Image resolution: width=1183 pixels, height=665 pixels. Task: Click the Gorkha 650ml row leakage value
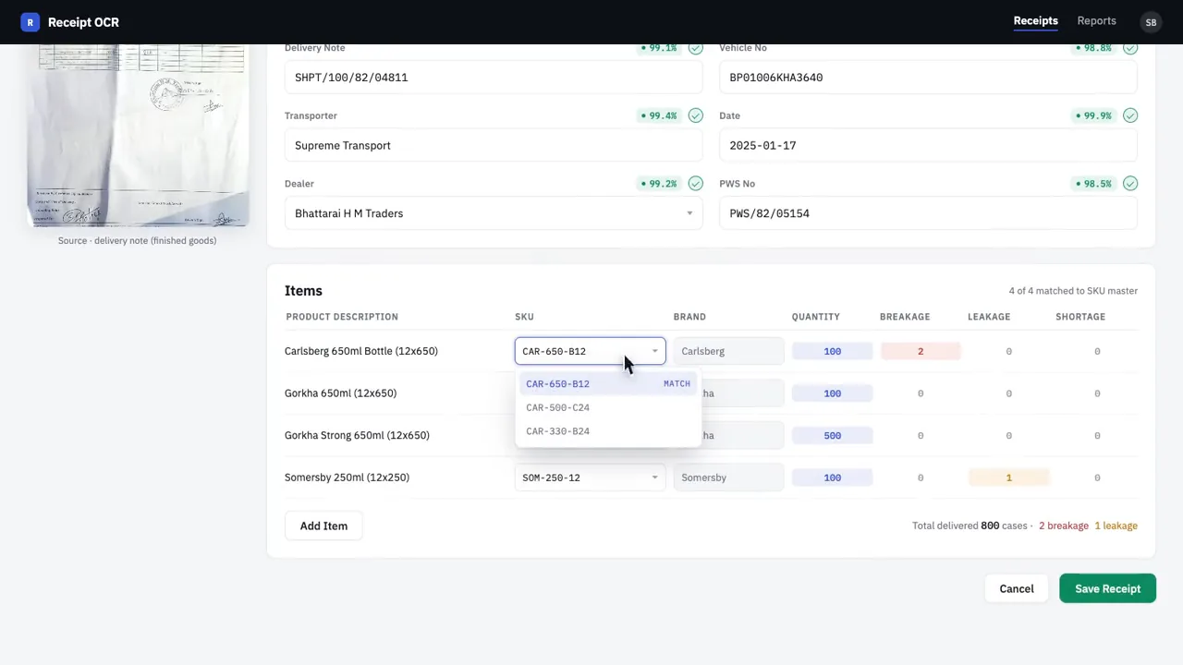[1008, 393]
